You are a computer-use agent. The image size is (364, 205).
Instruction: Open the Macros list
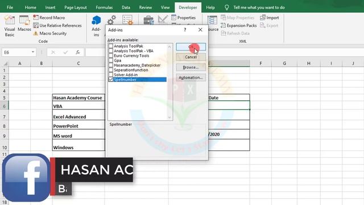tap(24, 24)
